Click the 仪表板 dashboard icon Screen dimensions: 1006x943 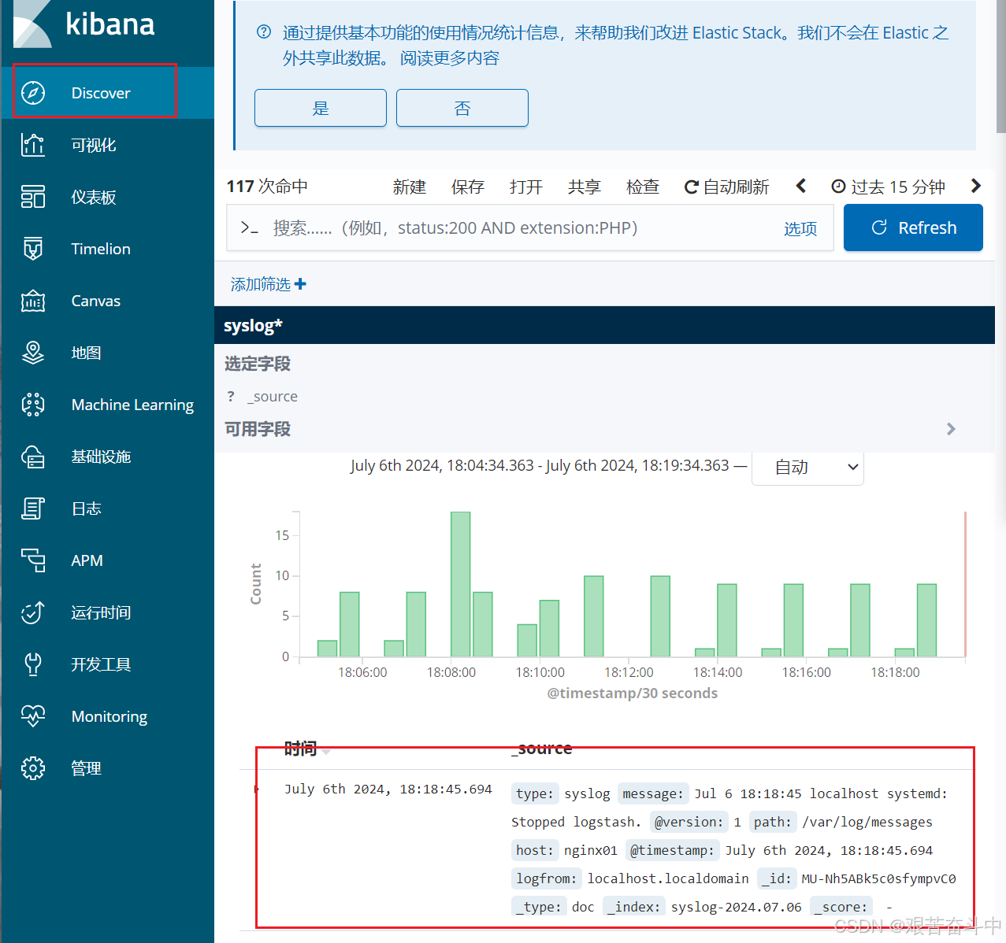pyautogui.click(x=33, y=197)
